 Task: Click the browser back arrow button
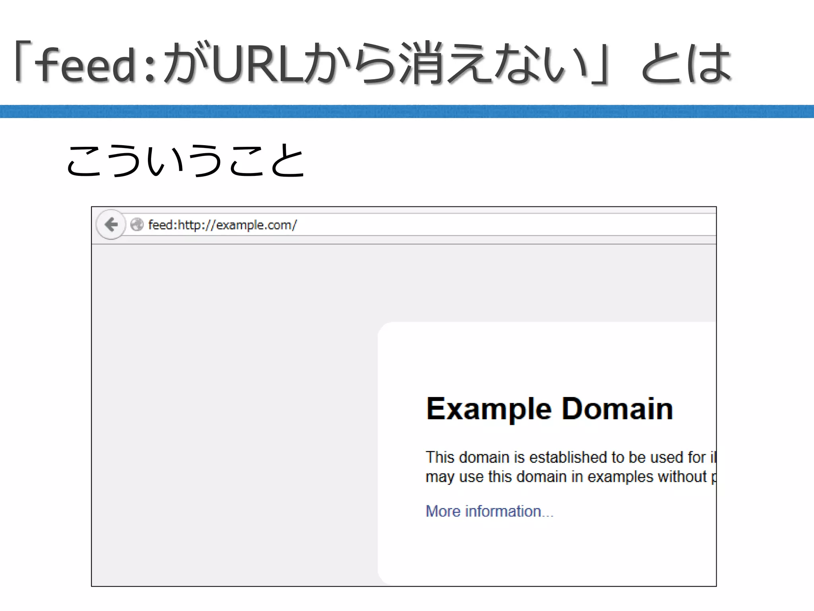111,224
